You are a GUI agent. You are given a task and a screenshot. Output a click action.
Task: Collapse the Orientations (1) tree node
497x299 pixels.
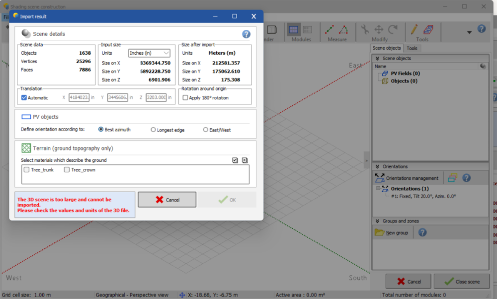coord(378,189)
